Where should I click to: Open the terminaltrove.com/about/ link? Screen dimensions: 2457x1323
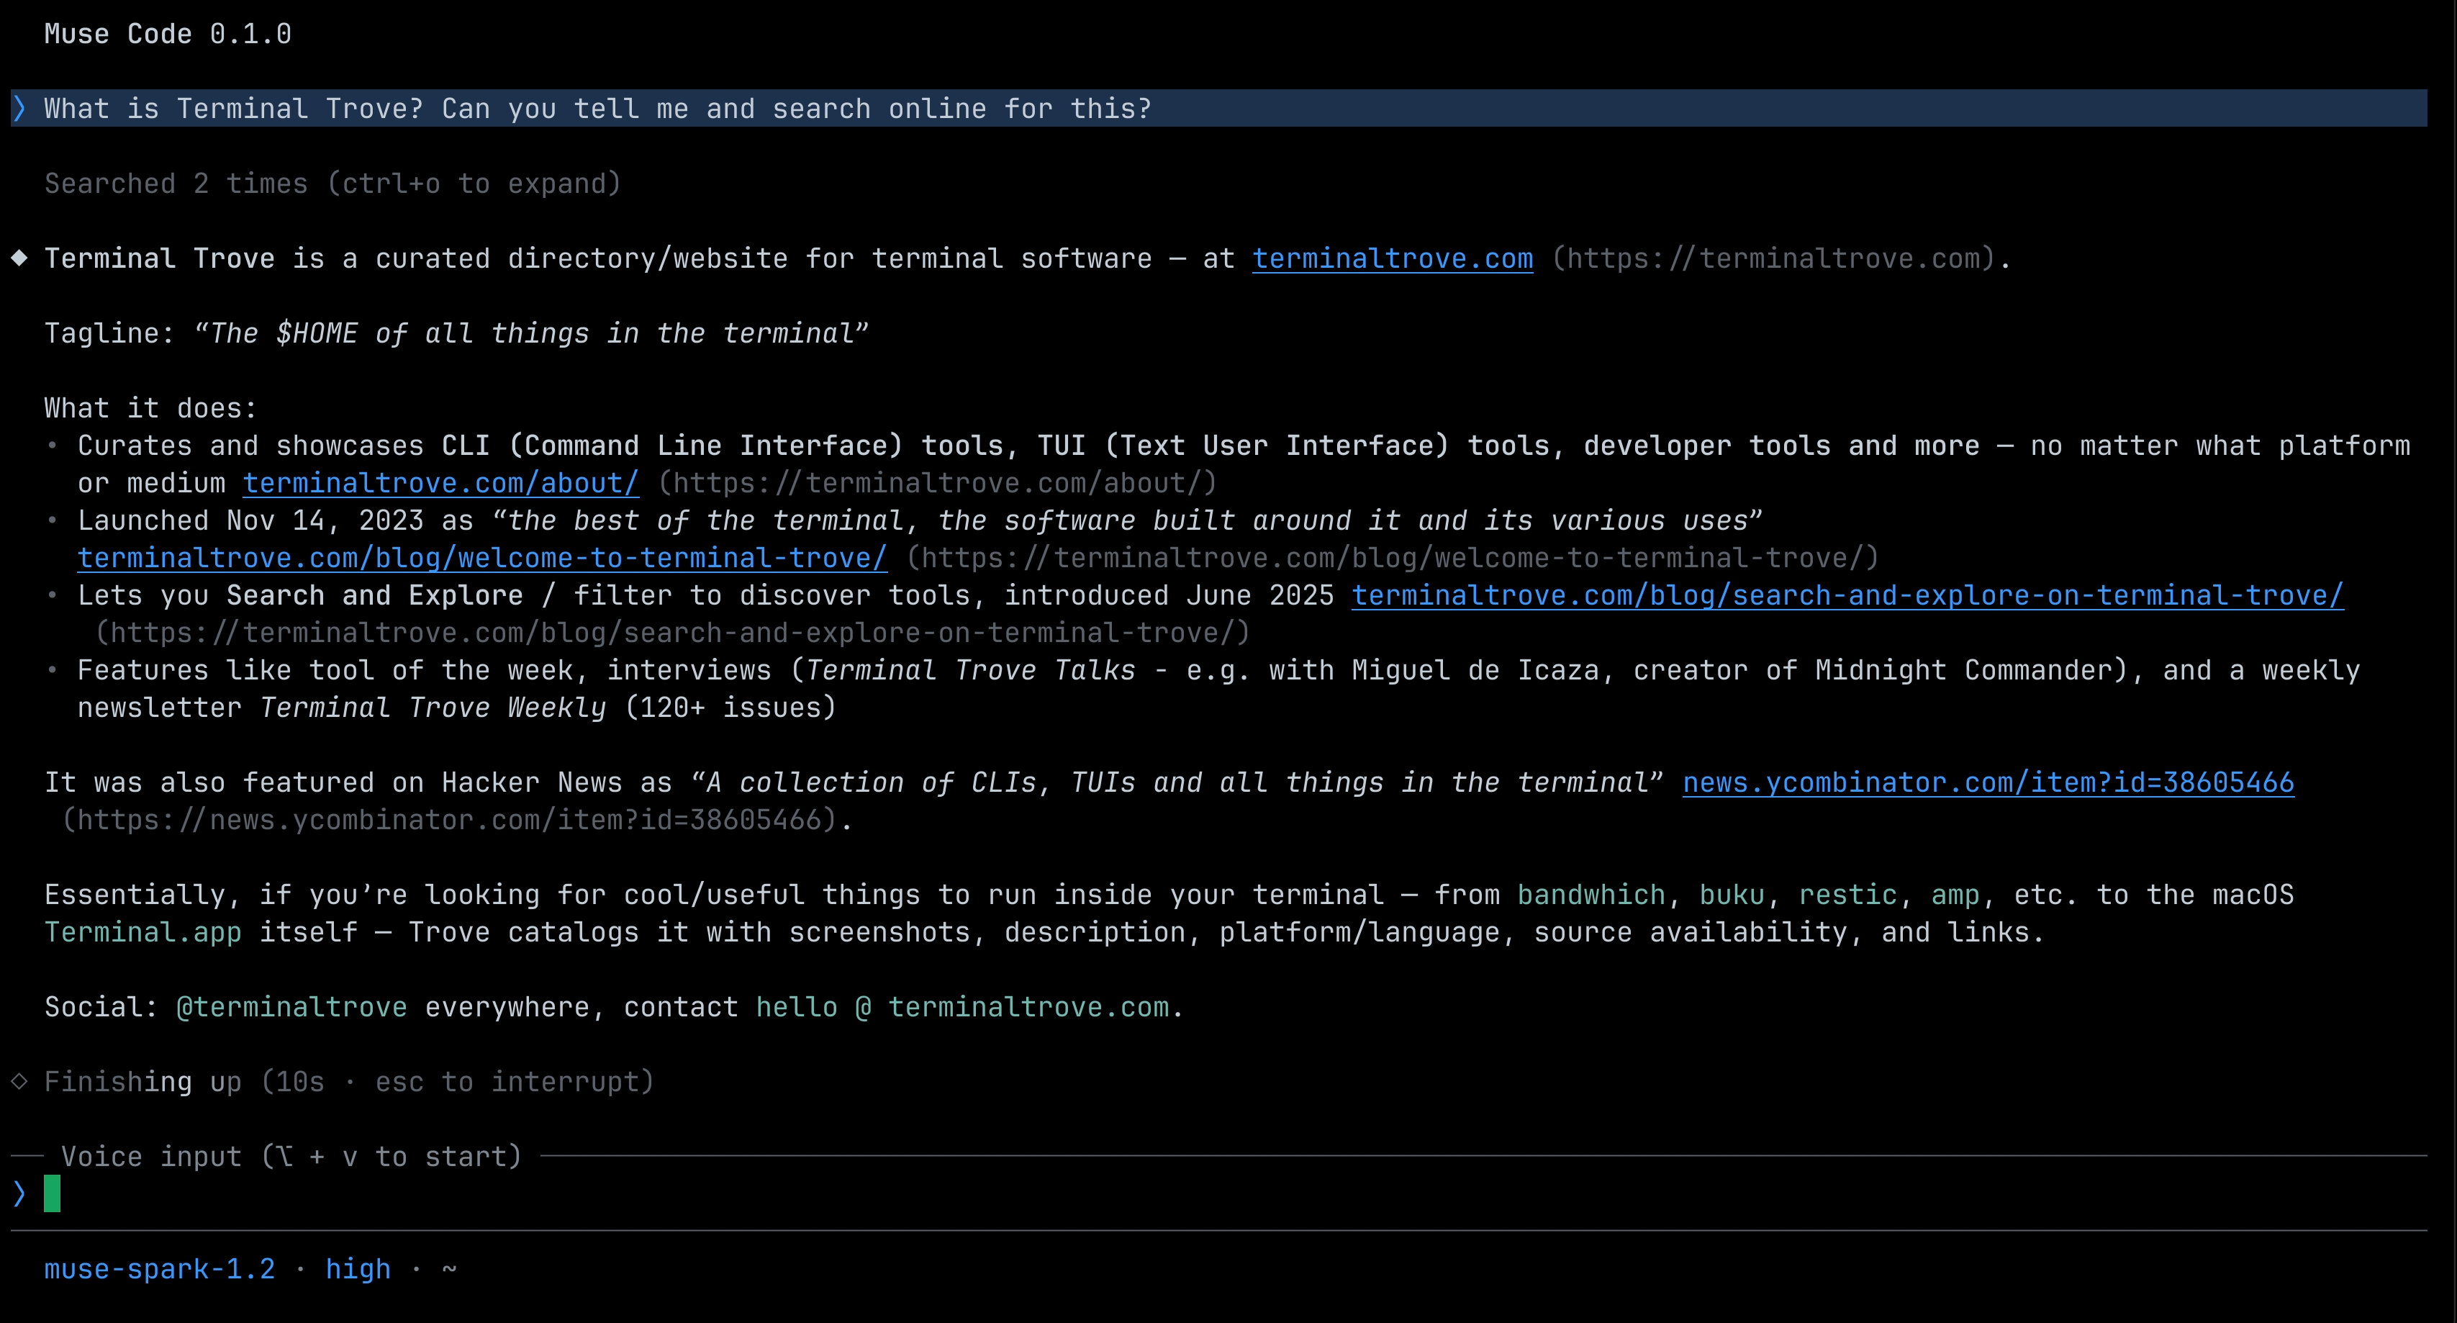(x=440, y=484)
